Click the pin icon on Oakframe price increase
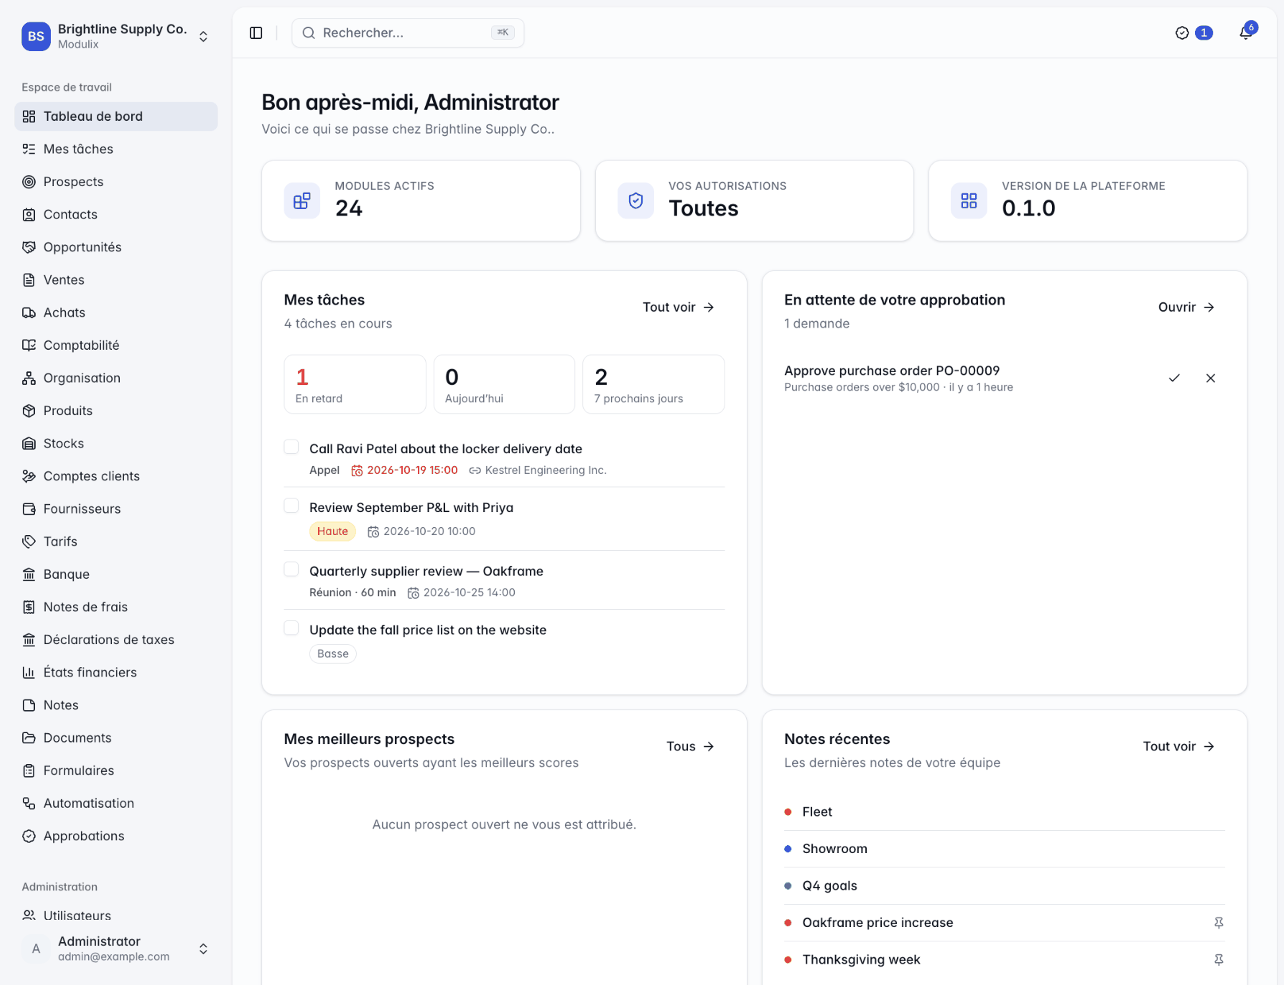 tap(1218, 923)
